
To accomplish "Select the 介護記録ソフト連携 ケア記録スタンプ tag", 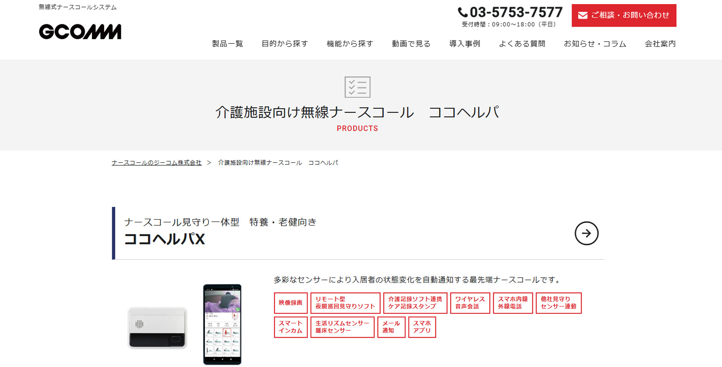I will coord(415,303).
